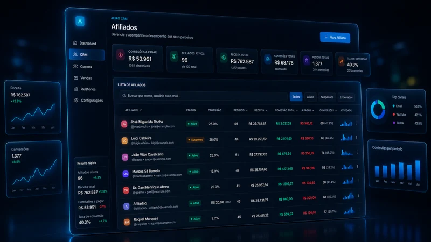Click the Jun bar in Comissões por período
The image size is (431, 242).
coord(418,170)
